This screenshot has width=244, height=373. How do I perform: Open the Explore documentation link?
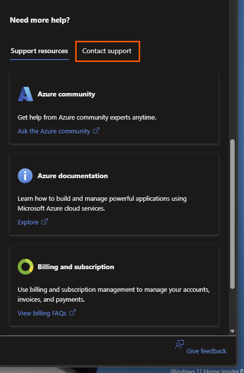[28, 222]
